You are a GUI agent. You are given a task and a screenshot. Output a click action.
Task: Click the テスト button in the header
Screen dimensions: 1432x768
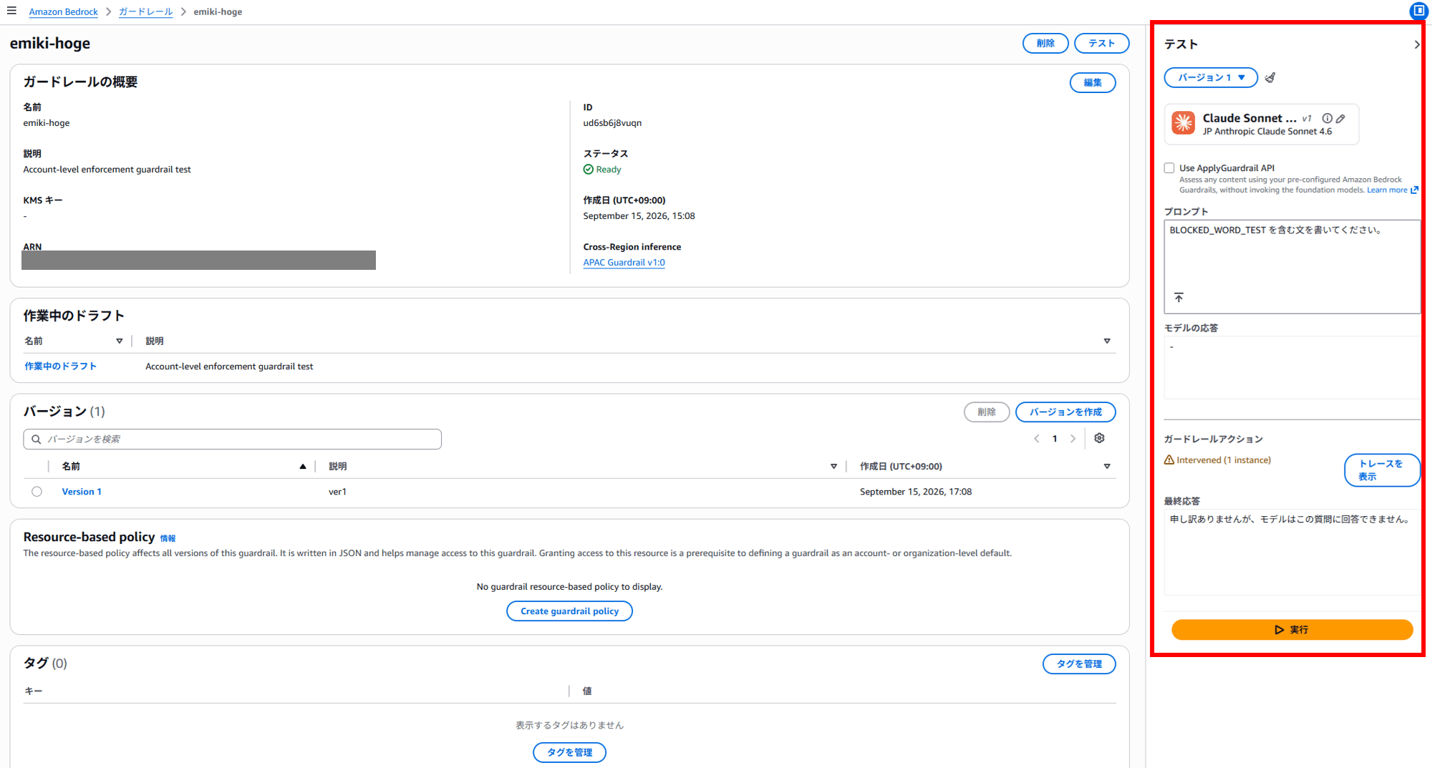1102,43
